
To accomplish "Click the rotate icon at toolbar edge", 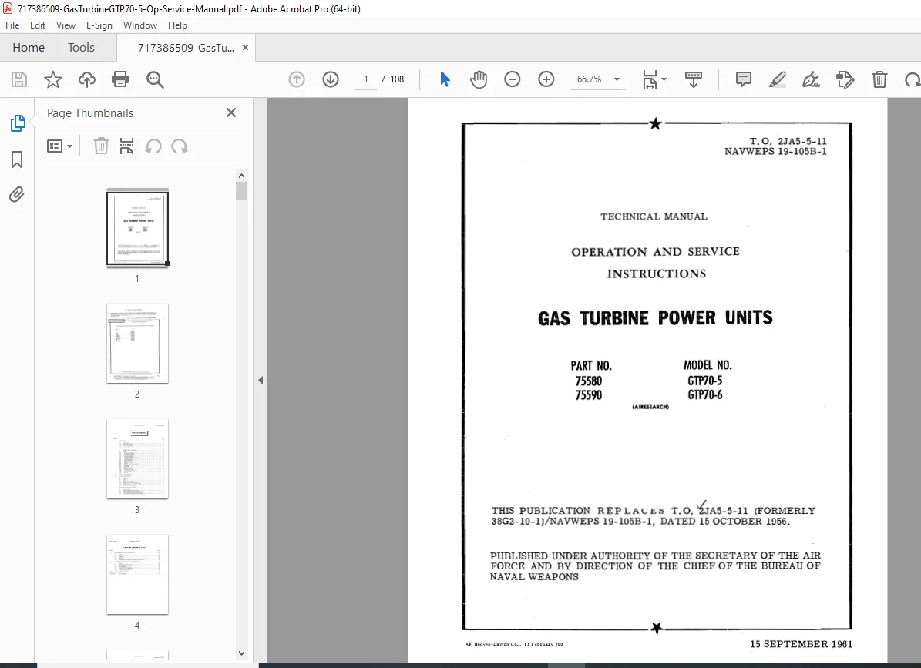I will (x=913, y=79).
